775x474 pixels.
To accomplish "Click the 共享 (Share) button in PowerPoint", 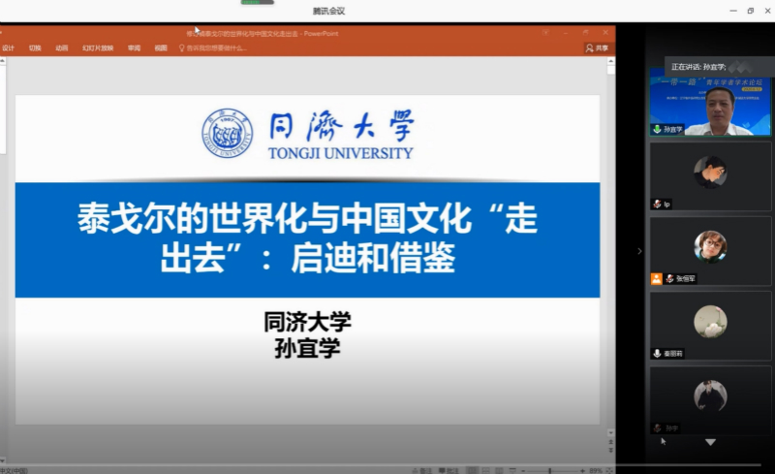I will 597,47.
